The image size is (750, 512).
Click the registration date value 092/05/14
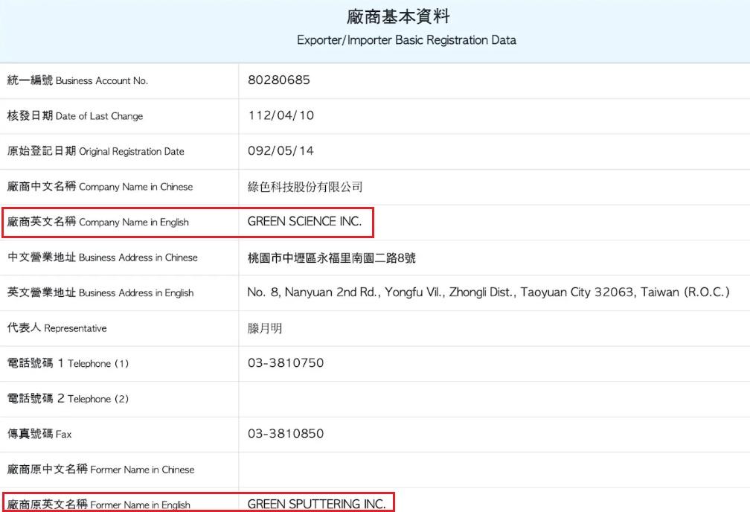[281, 151]
